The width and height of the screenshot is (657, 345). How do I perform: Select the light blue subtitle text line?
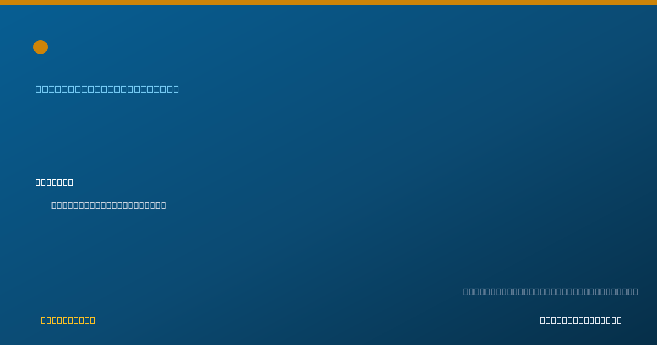[x=107, y=89]
